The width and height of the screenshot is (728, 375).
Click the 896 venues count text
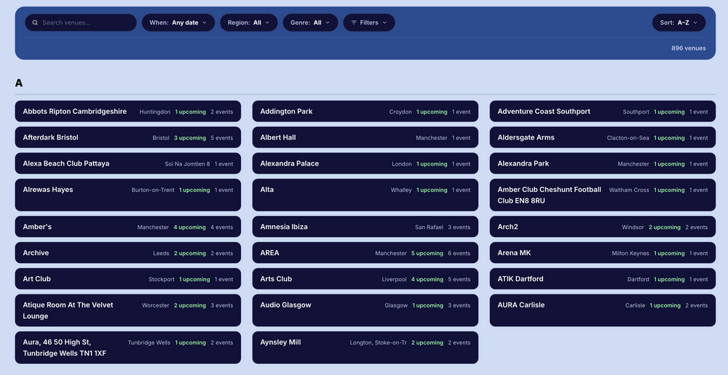pyautogui.click(x=689, y=48)
